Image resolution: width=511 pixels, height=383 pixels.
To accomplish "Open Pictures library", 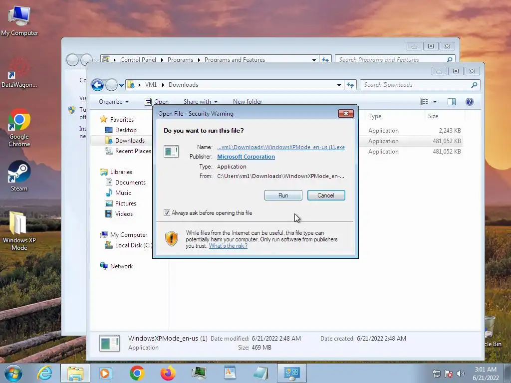I will (x=125, y=203).
